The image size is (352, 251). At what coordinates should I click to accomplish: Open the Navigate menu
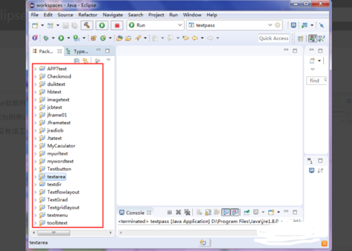pyautogui.click(x=113, y=15)
